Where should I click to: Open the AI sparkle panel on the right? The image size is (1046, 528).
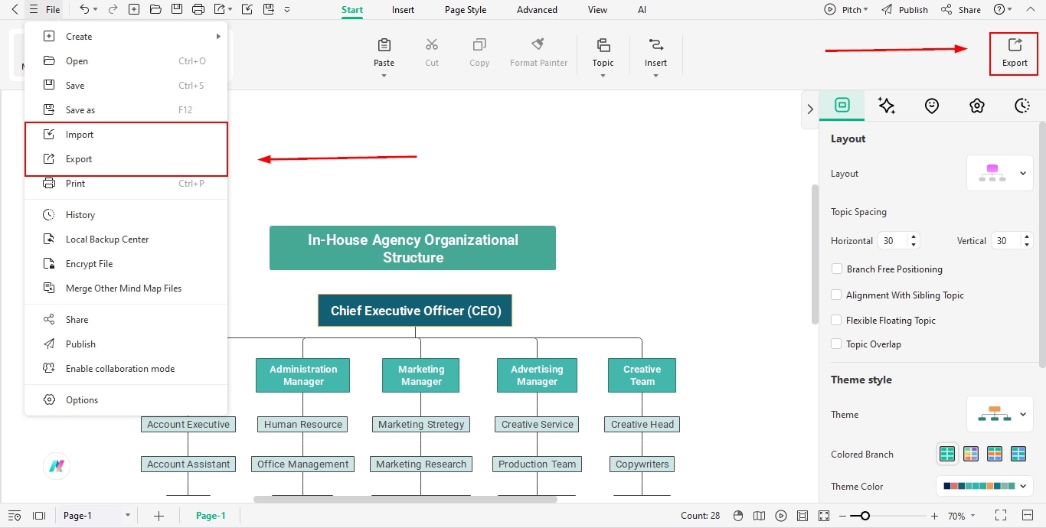887,106
